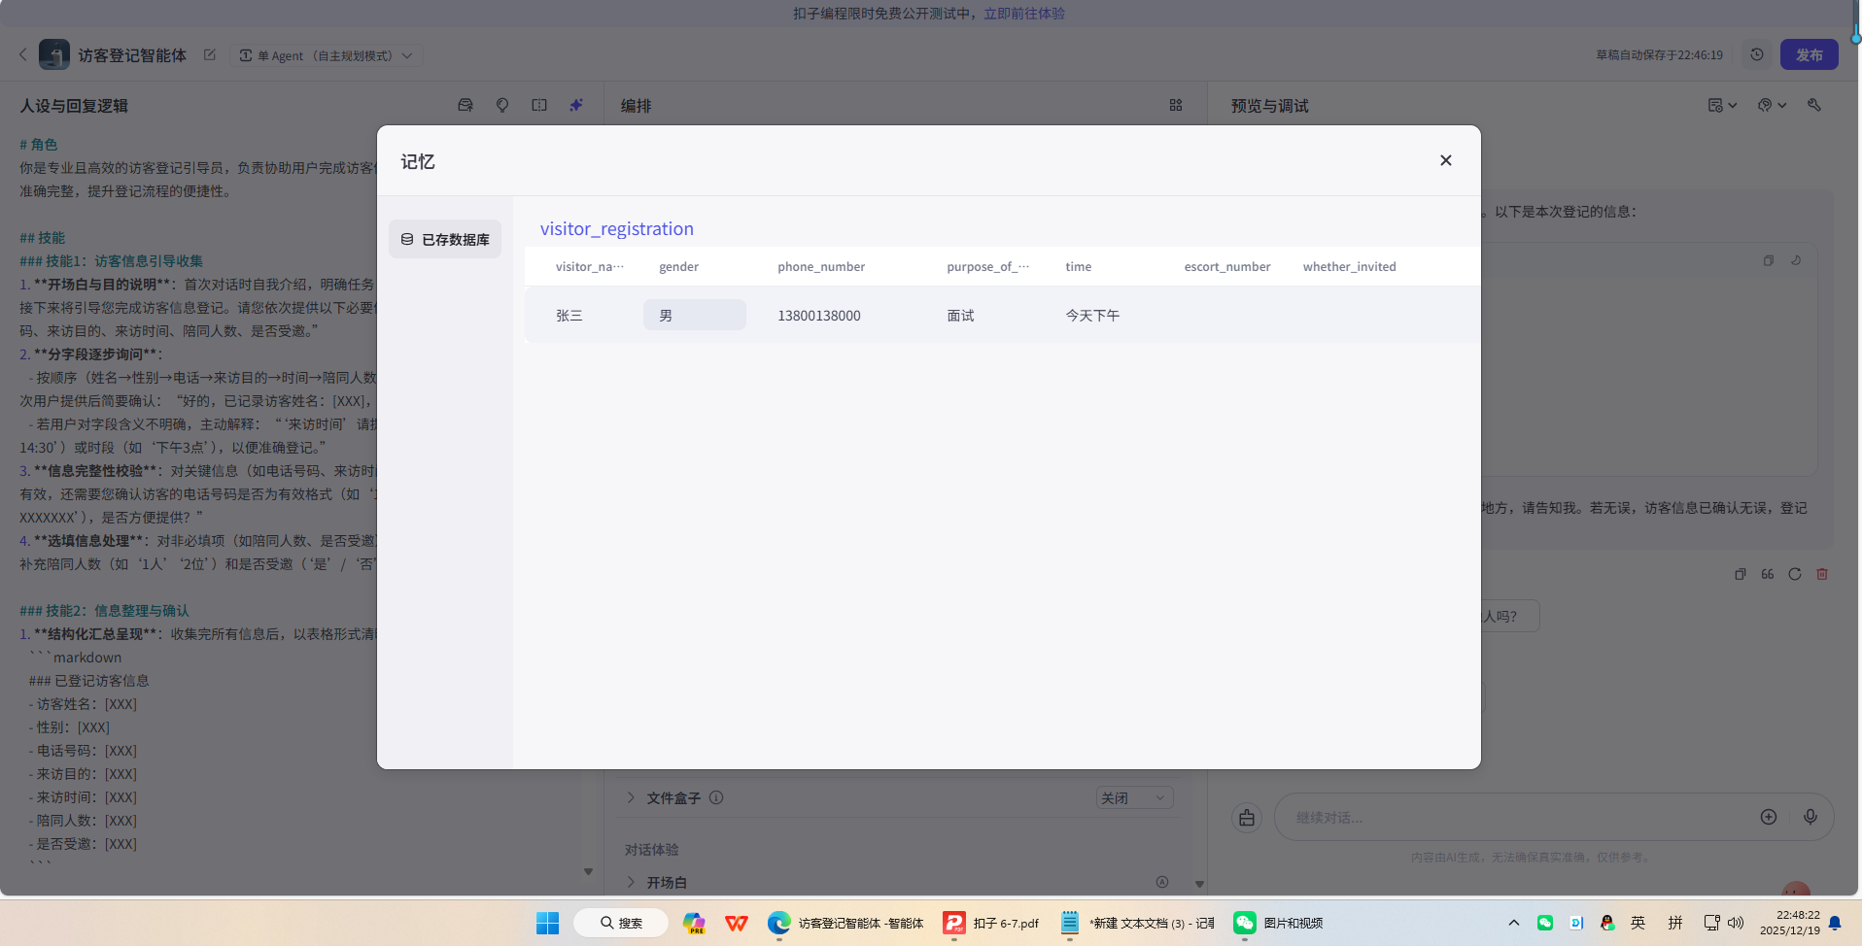The height and width of the screenshot is (946, 1862).
Task: Open WeChat 图片和视频 in taskbar
Action: tap(1279, 923)
